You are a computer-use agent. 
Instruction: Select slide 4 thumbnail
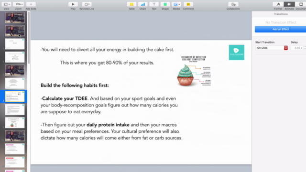click(15, 57)
